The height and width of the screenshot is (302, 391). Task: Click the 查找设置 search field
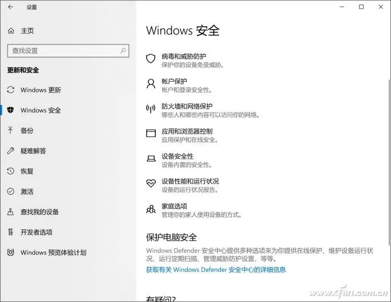(68, 51)
